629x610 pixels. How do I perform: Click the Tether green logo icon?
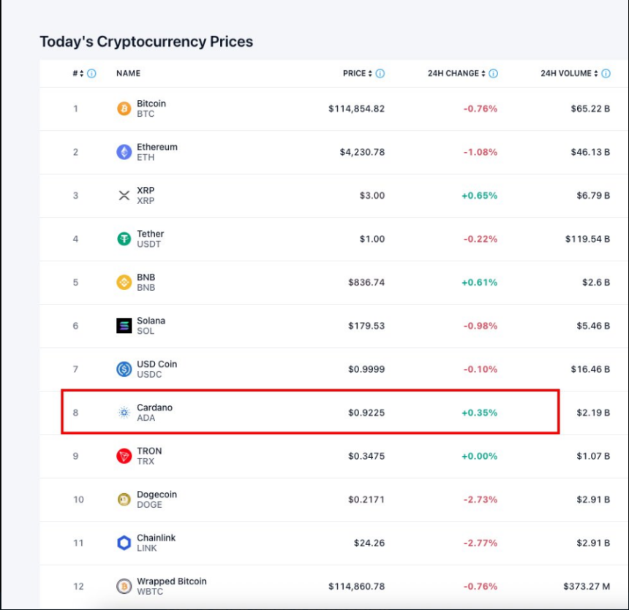(124, 239)
